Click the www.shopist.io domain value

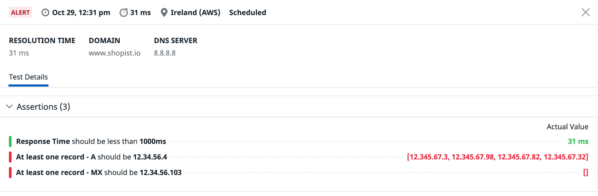click(x=115, y=53)
